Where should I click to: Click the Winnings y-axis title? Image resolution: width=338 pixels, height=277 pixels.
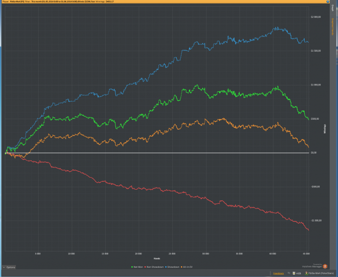click(325, 129)
